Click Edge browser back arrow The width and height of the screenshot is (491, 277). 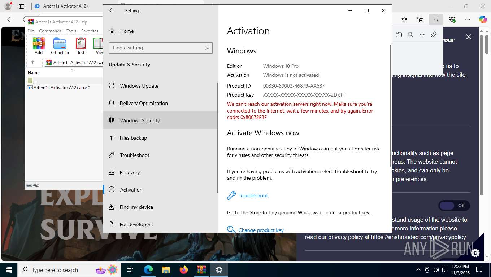(x=10, y=19)
